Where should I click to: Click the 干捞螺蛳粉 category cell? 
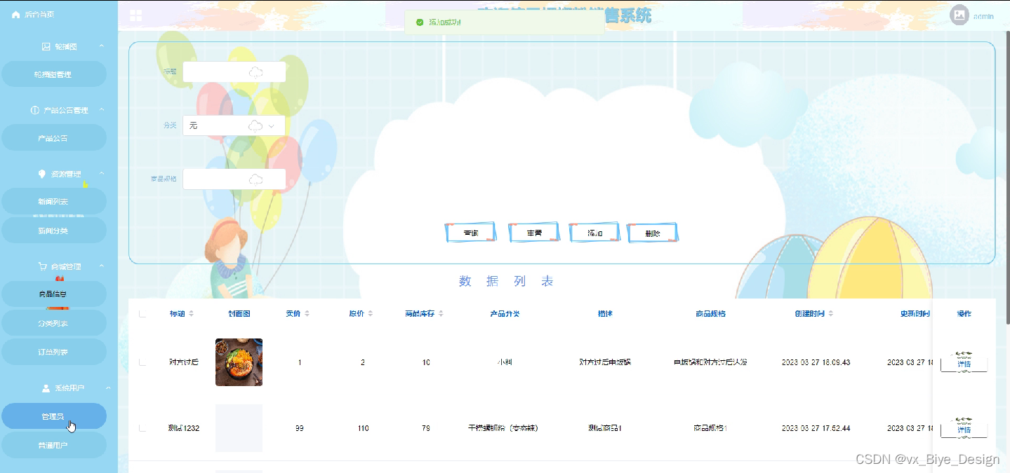505,428
